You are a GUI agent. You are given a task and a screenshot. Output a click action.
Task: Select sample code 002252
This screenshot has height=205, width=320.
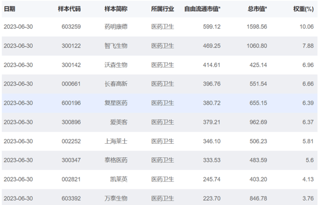coord(71,141)
